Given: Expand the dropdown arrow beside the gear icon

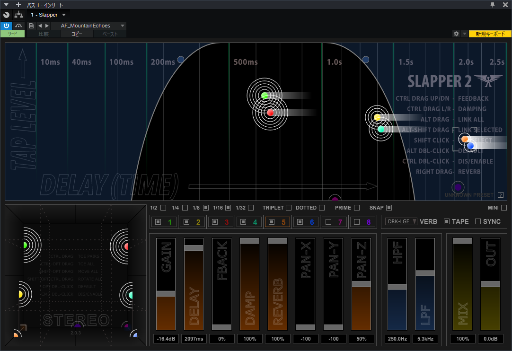Looking at the screenshot, I should tap(464, 34).
